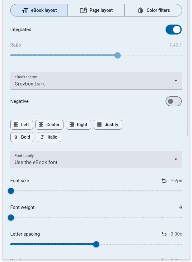Switch to the Page layout tab

[96, 10]
